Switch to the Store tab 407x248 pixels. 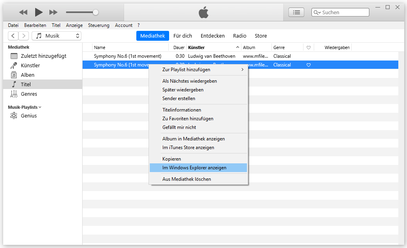(261, 36)
